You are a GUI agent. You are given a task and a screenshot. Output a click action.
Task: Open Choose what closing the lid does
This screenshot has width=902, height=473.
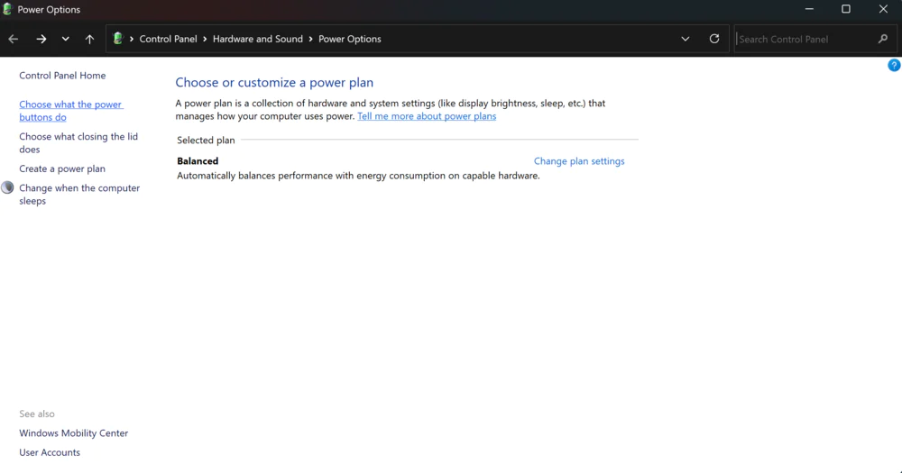coord(78,142)
